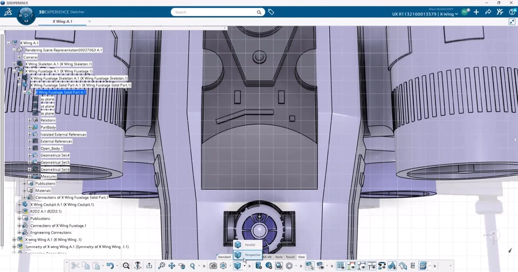Select the Rotate view tool

tap(182, 266)
